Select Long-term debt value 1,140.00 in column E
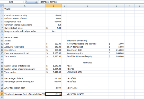Image resolution: width=144 pixels, height=99 pixels. pyautogui.click(x=116, y=50)
